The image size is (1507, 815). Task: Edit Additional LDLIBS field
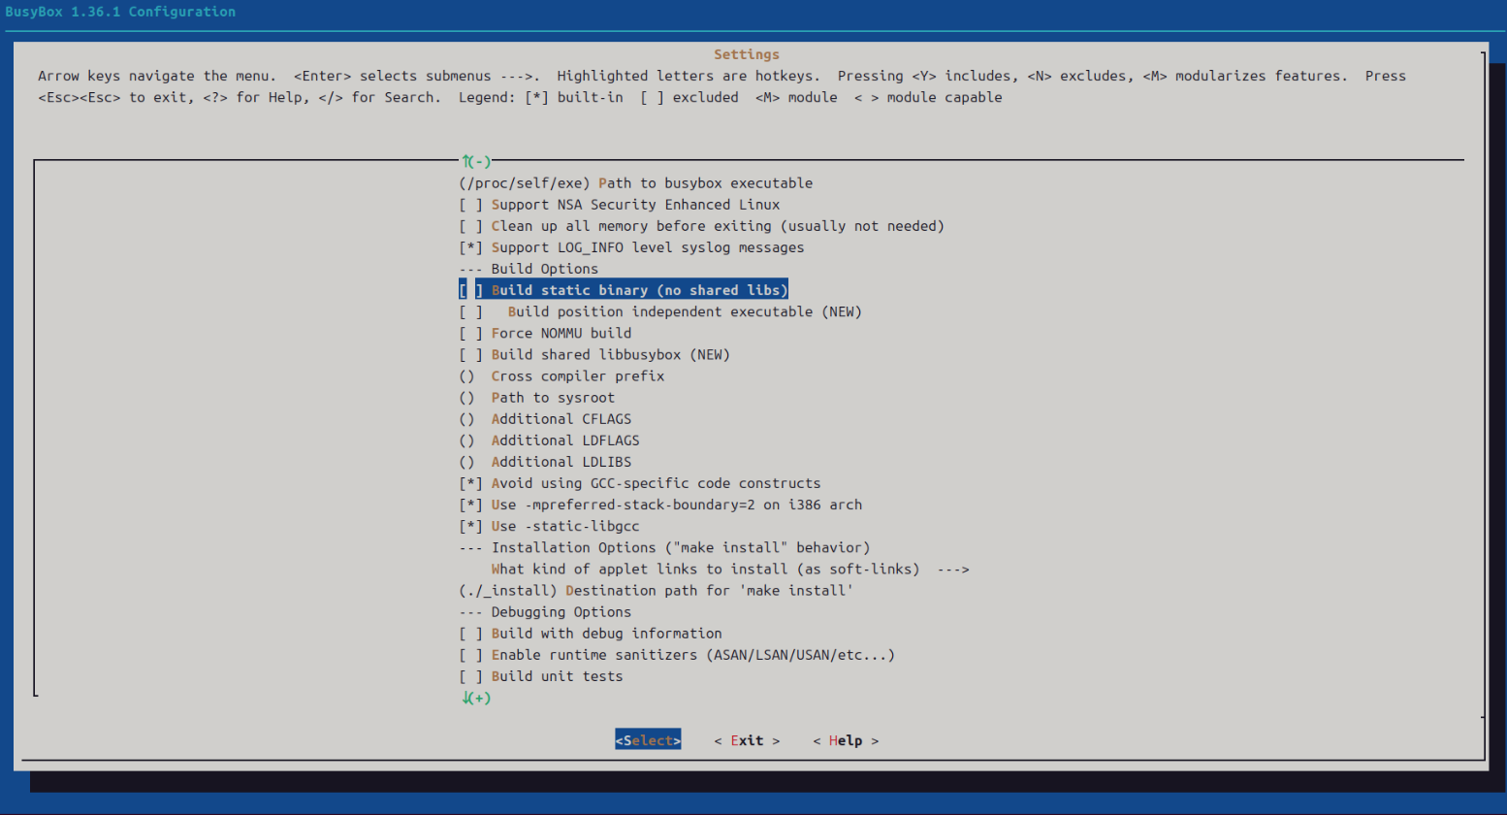tap(545, 462)
